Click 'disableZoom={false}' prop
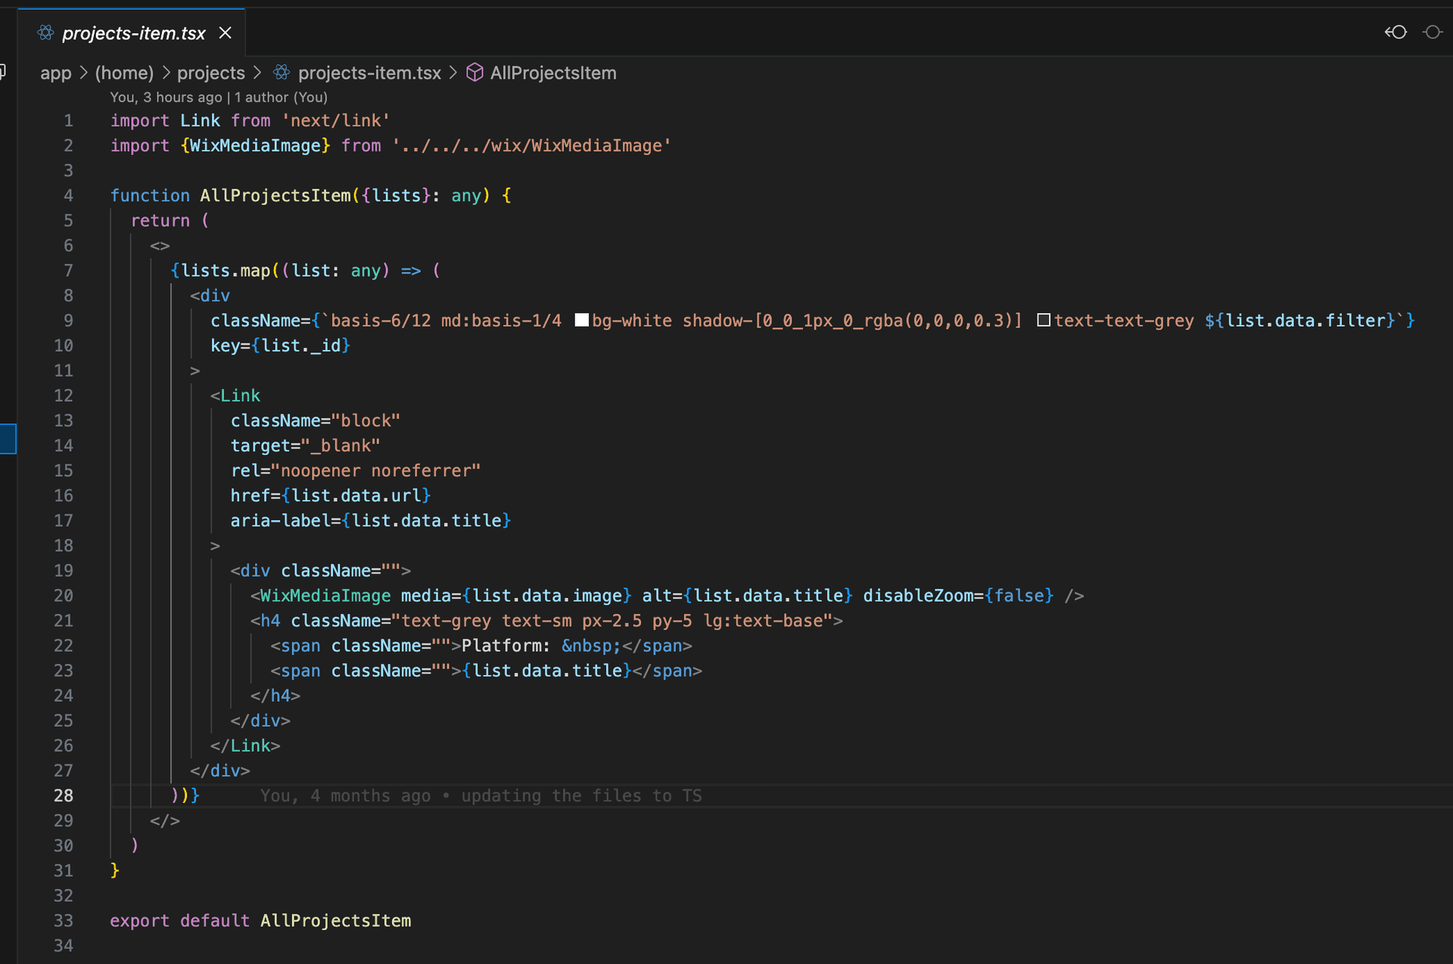Screen dimensions: 1453x964 (959, 596)
